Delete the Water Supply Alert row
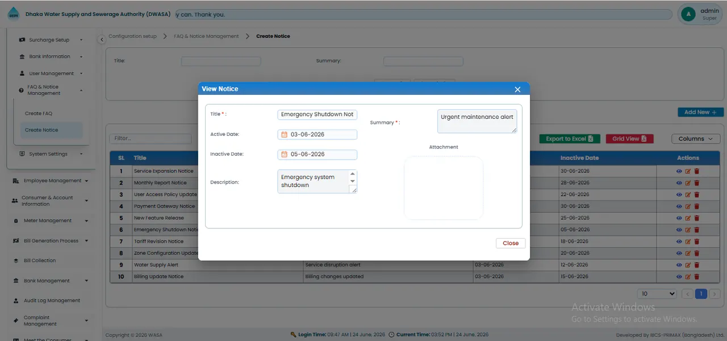 click(x=697, y=265)
